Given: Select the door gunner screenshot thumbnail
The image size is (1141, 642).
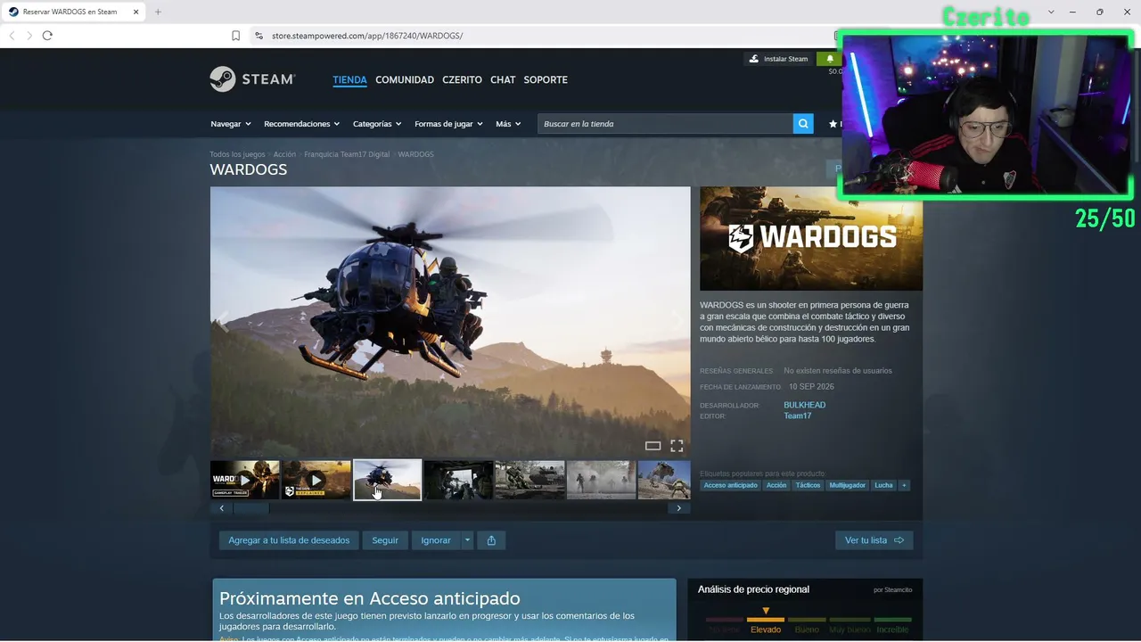Looking at the screenshot, I should click(x=459, y=480).
